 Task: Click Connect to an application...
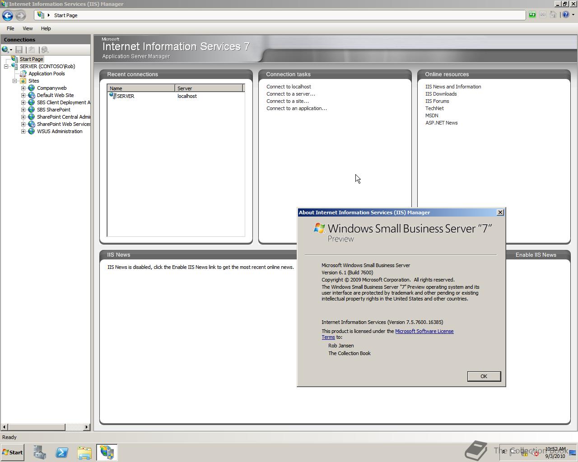point(297,108)
